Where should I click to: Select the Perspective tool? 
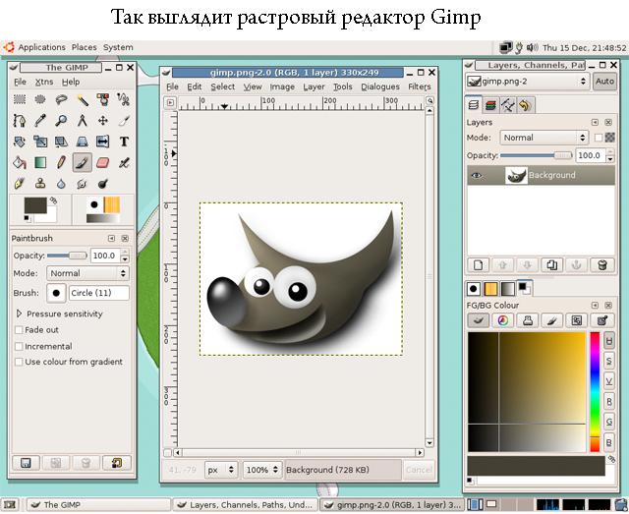(83, 142)
